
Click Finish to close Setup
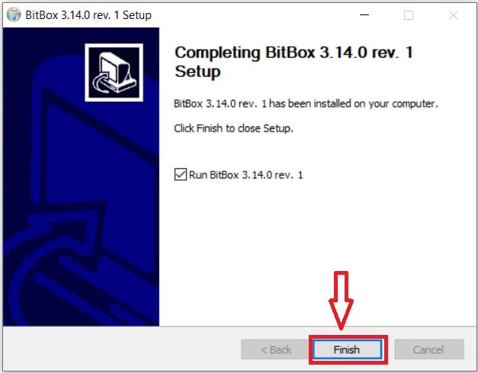347,349
